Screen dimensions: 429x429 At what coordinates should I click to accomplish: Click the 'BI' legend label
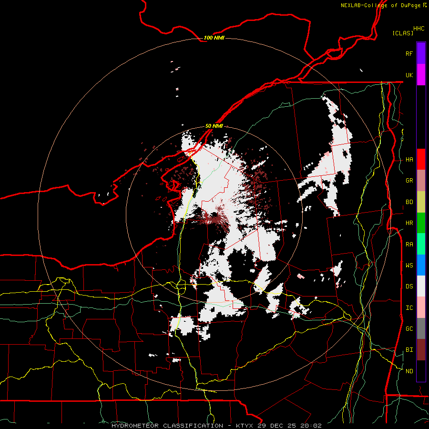point(409,350)
